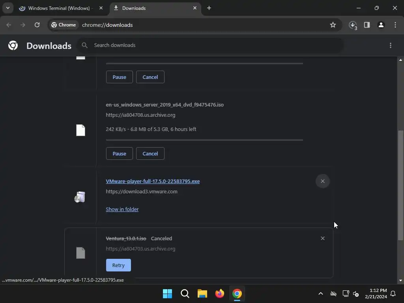This screenshot has height=303, width=404.
Task: Open the VMware-player-full-17.5.0 exe link
Action: pos(153,181)
